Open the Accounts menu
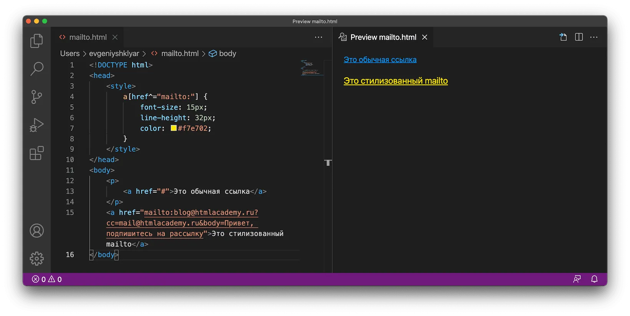630x316 pixels. (x=36, y=231)
